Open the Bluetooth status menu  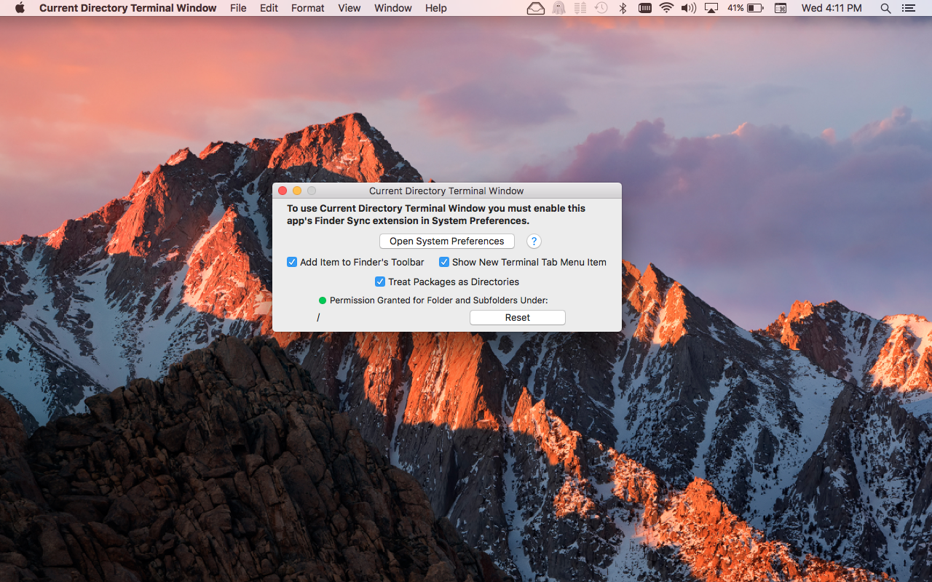623,8
